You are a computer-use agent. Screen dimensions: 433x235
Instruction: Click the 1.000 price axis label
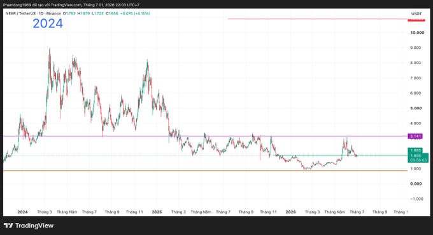pyautogui.click(x=416, y=168)
